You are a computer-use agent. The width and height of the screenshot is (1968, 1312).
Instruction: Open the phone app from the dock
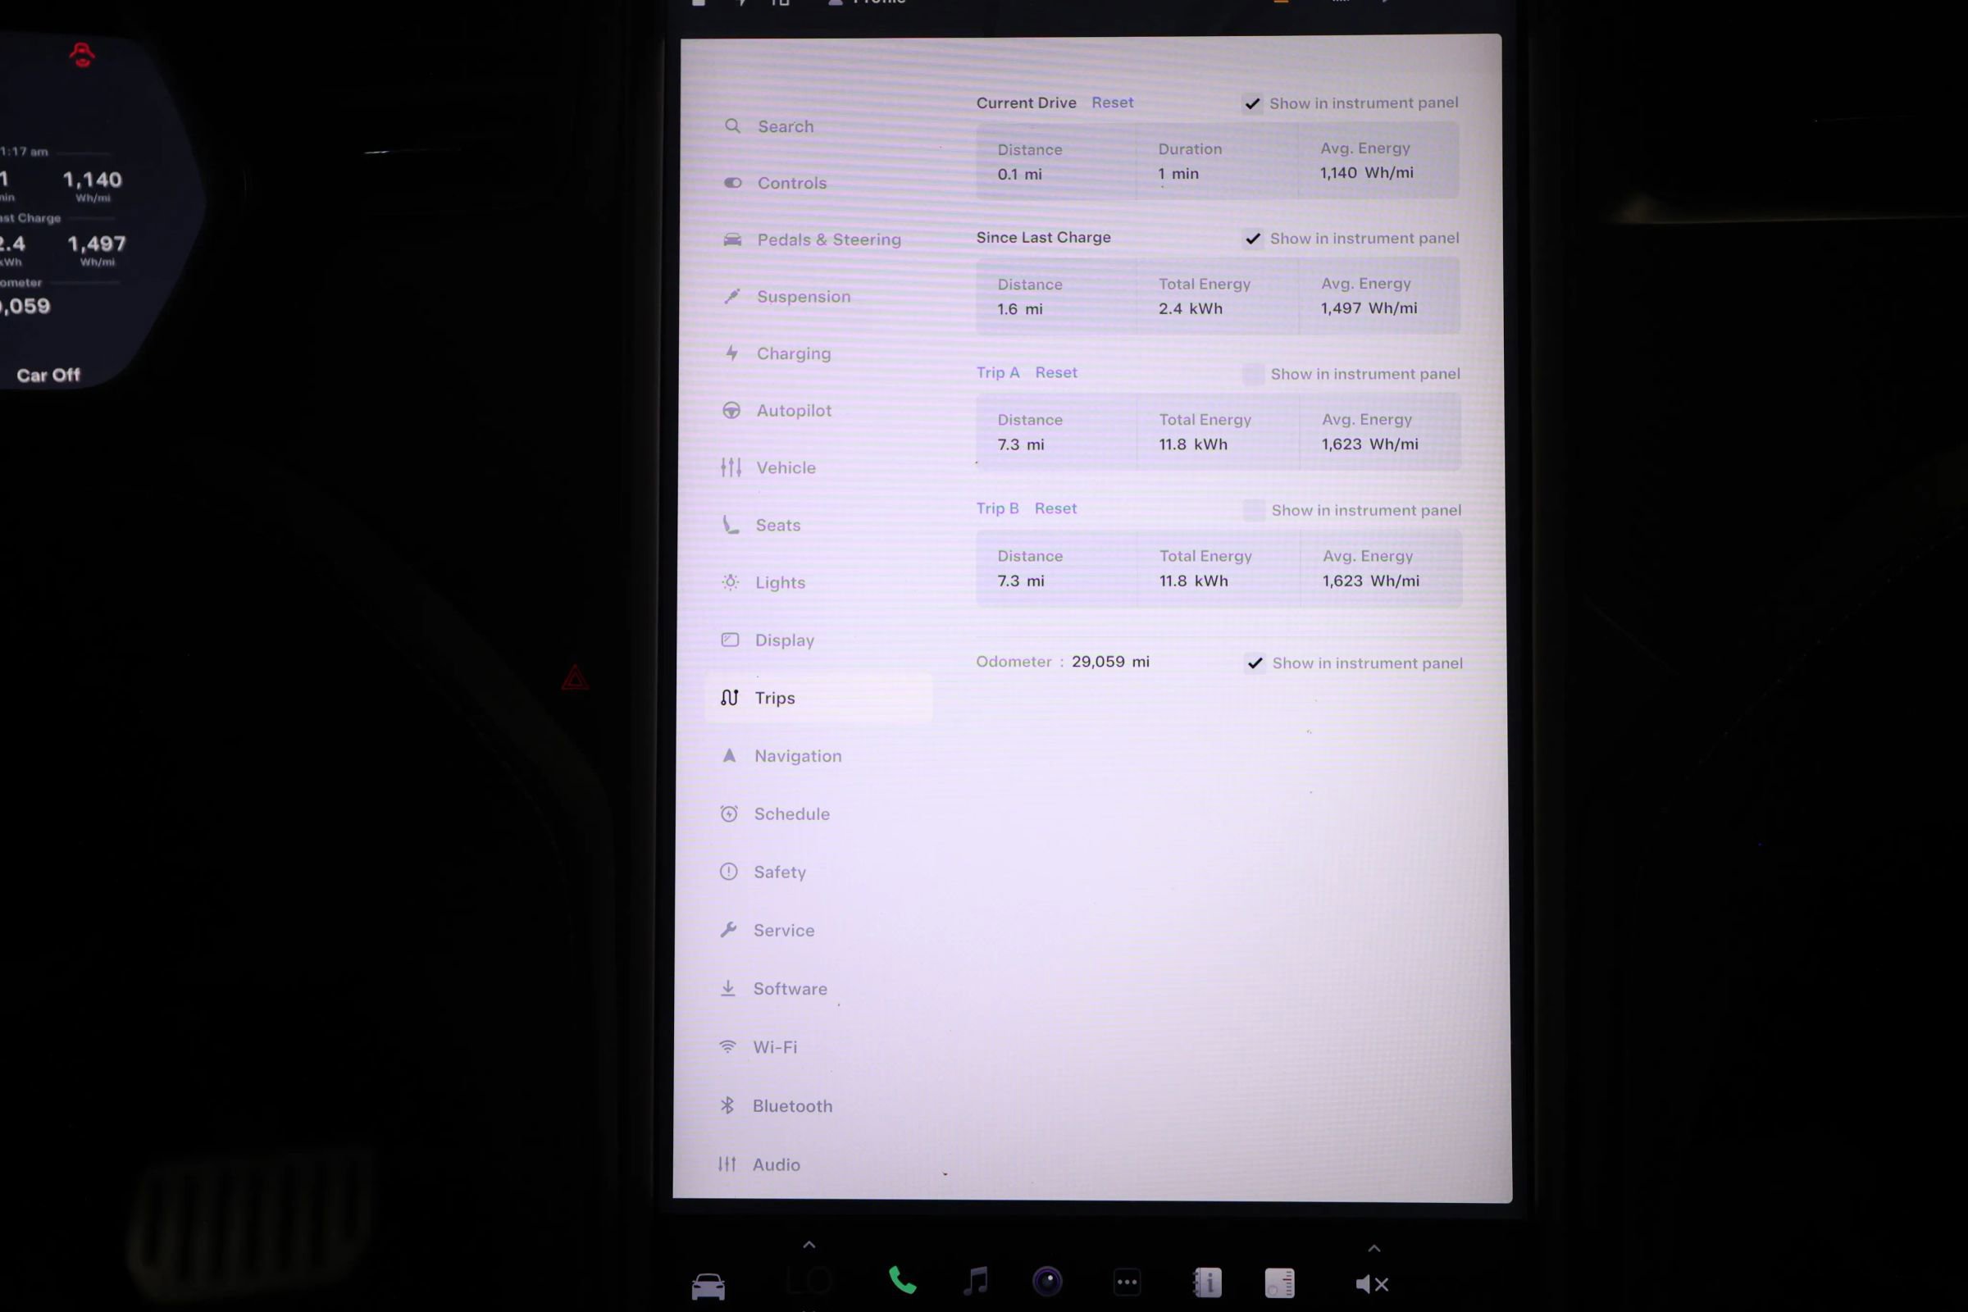coord(902,1280)
